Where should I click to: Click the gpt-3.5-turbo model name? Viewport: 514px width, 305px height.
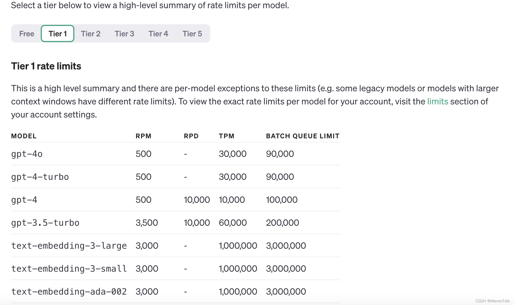45,223
